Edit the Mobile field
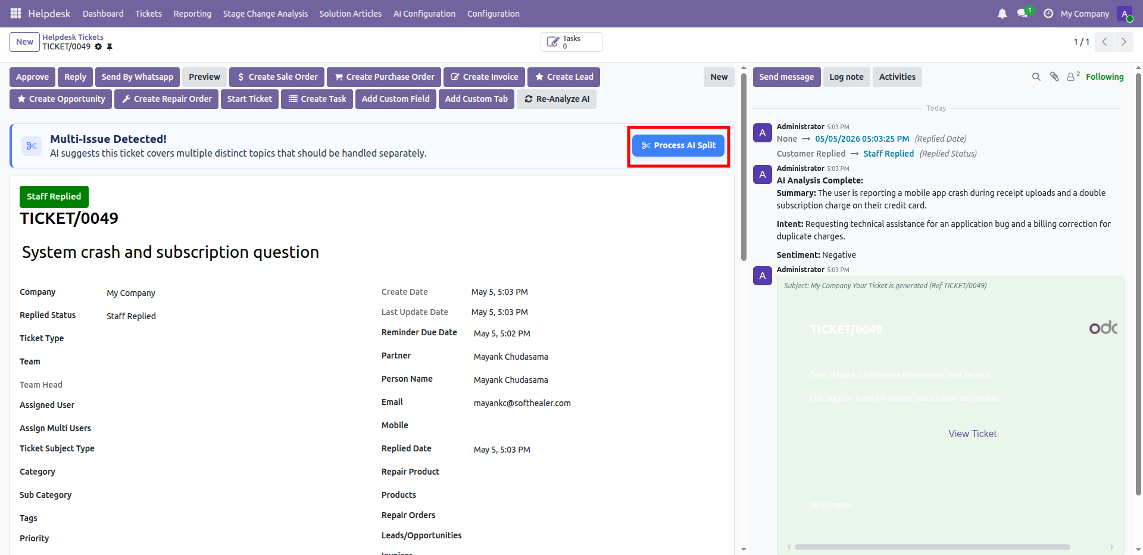Image resolution: width=1143 pixels, height=555 pixels. [599, 426]
